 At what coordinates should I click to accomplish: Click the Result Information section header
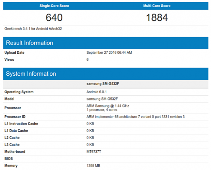tap(30, 43)
